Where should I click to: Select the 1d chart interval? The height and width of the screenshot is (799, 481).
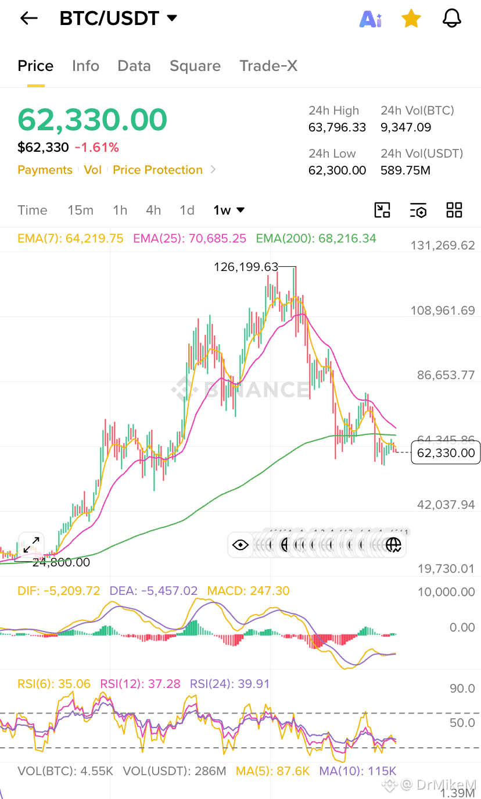tap(187, 211)
